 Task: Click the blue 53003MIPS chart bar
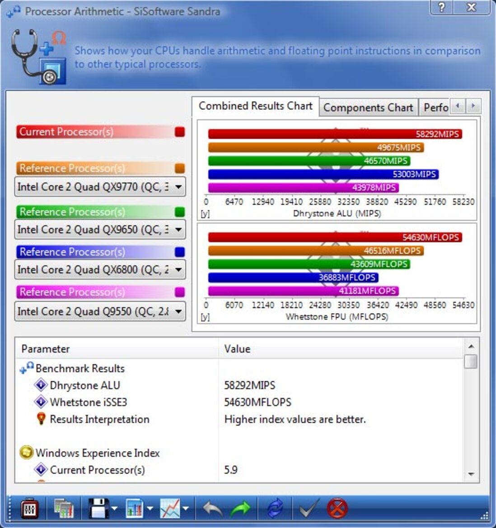tap(323, 174)
